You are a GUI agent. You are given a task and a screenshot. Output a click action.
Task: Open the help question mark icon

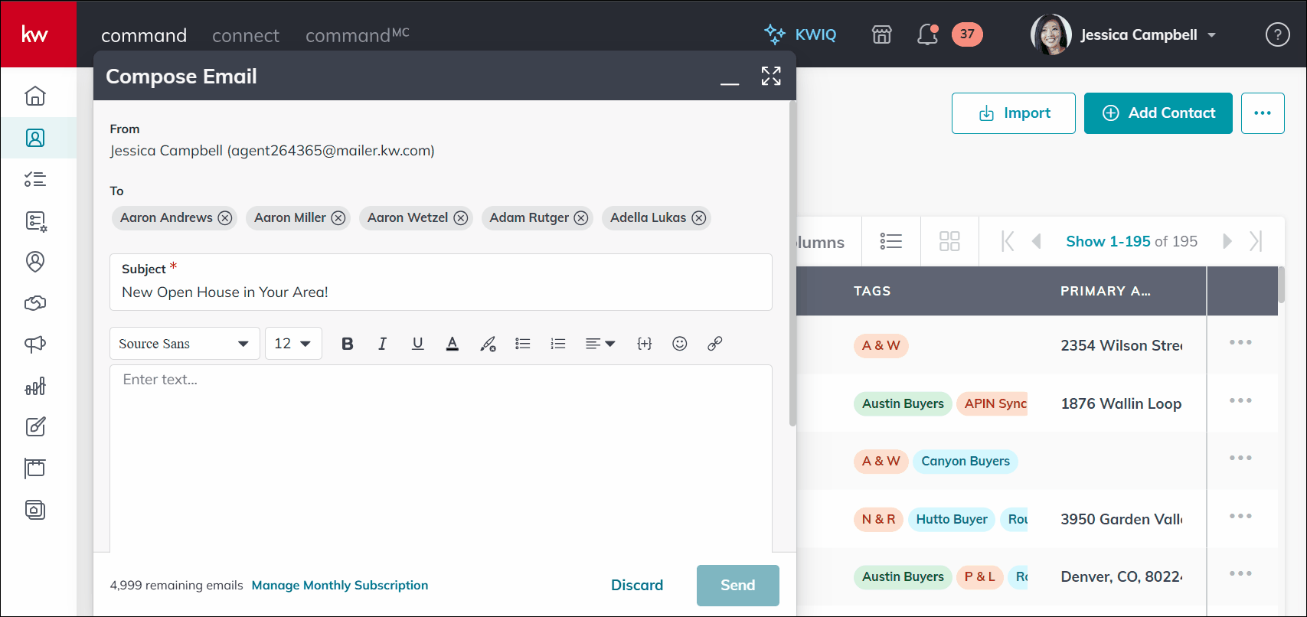click(1277, 34)
